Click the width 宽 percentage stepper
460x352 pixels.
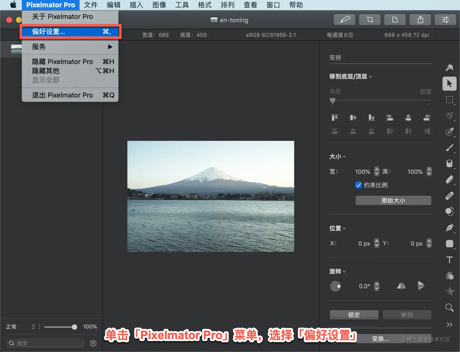(x=377, y=171)
